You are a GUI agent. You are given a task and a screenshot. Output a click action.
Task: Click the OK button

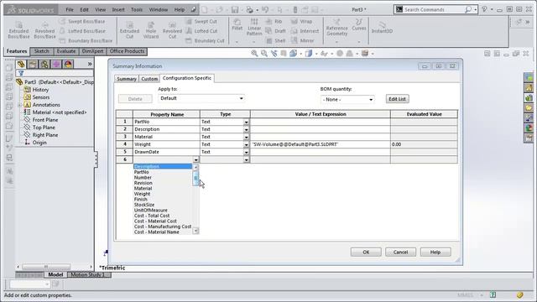366,253
